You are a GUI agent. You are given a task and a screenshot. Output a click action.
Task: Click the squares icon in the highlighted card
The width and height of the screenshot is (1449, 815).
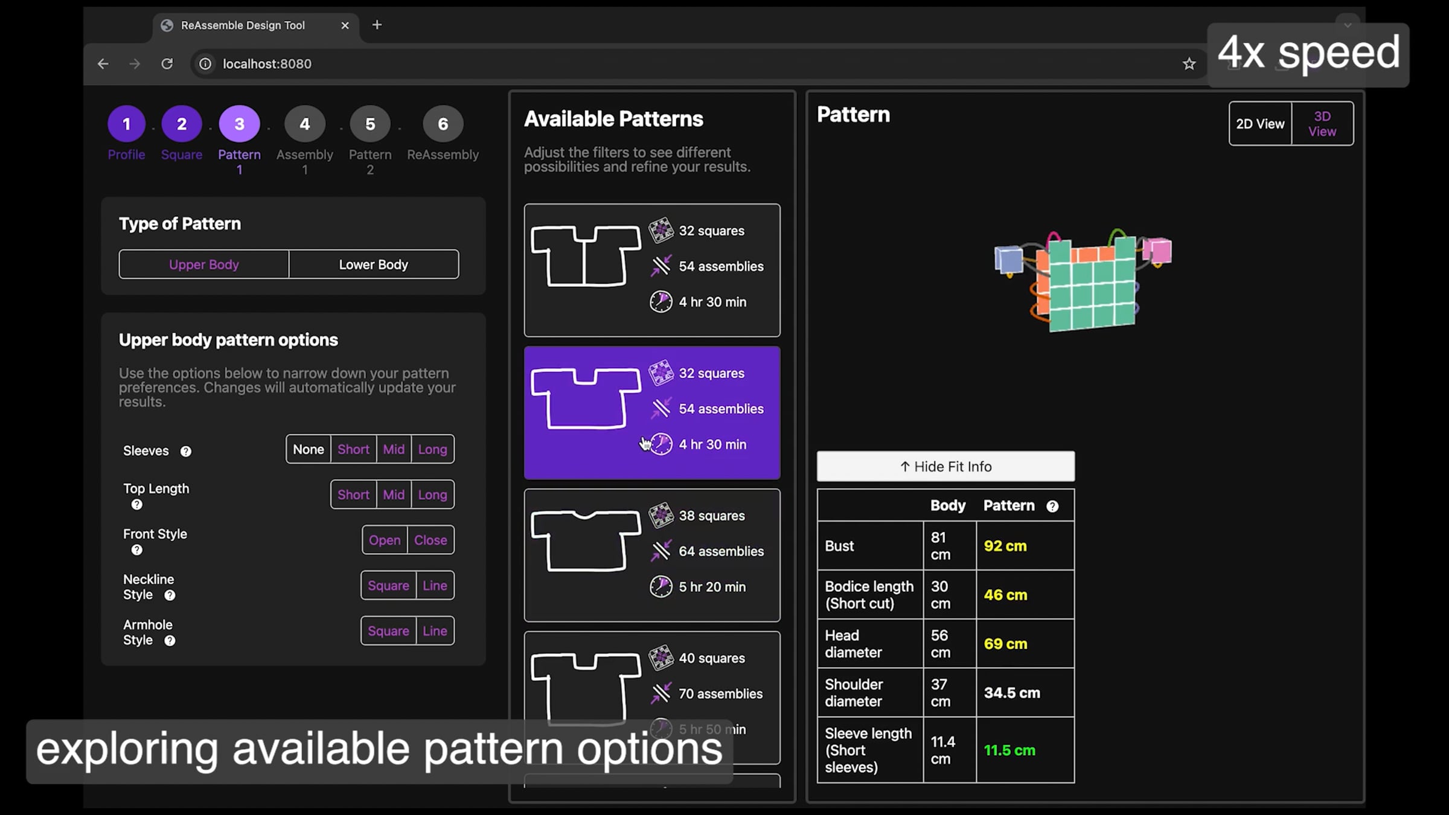(661, 373)
